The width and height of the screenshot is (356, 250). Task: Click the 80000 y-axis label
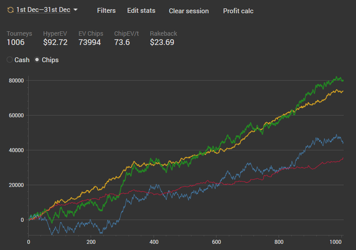point(16,80)
